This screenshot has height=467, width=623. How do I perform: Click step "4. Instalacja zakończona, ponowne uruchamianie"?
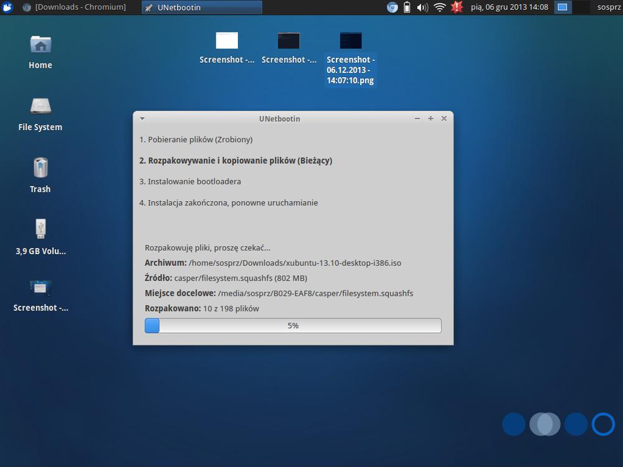coord(229,202)
